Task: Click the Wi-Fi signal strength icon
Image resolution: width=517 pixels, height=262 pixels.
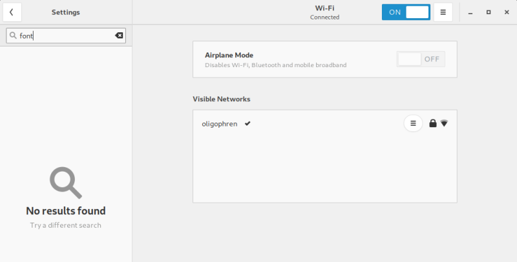Action: click(x=444, y=123)
